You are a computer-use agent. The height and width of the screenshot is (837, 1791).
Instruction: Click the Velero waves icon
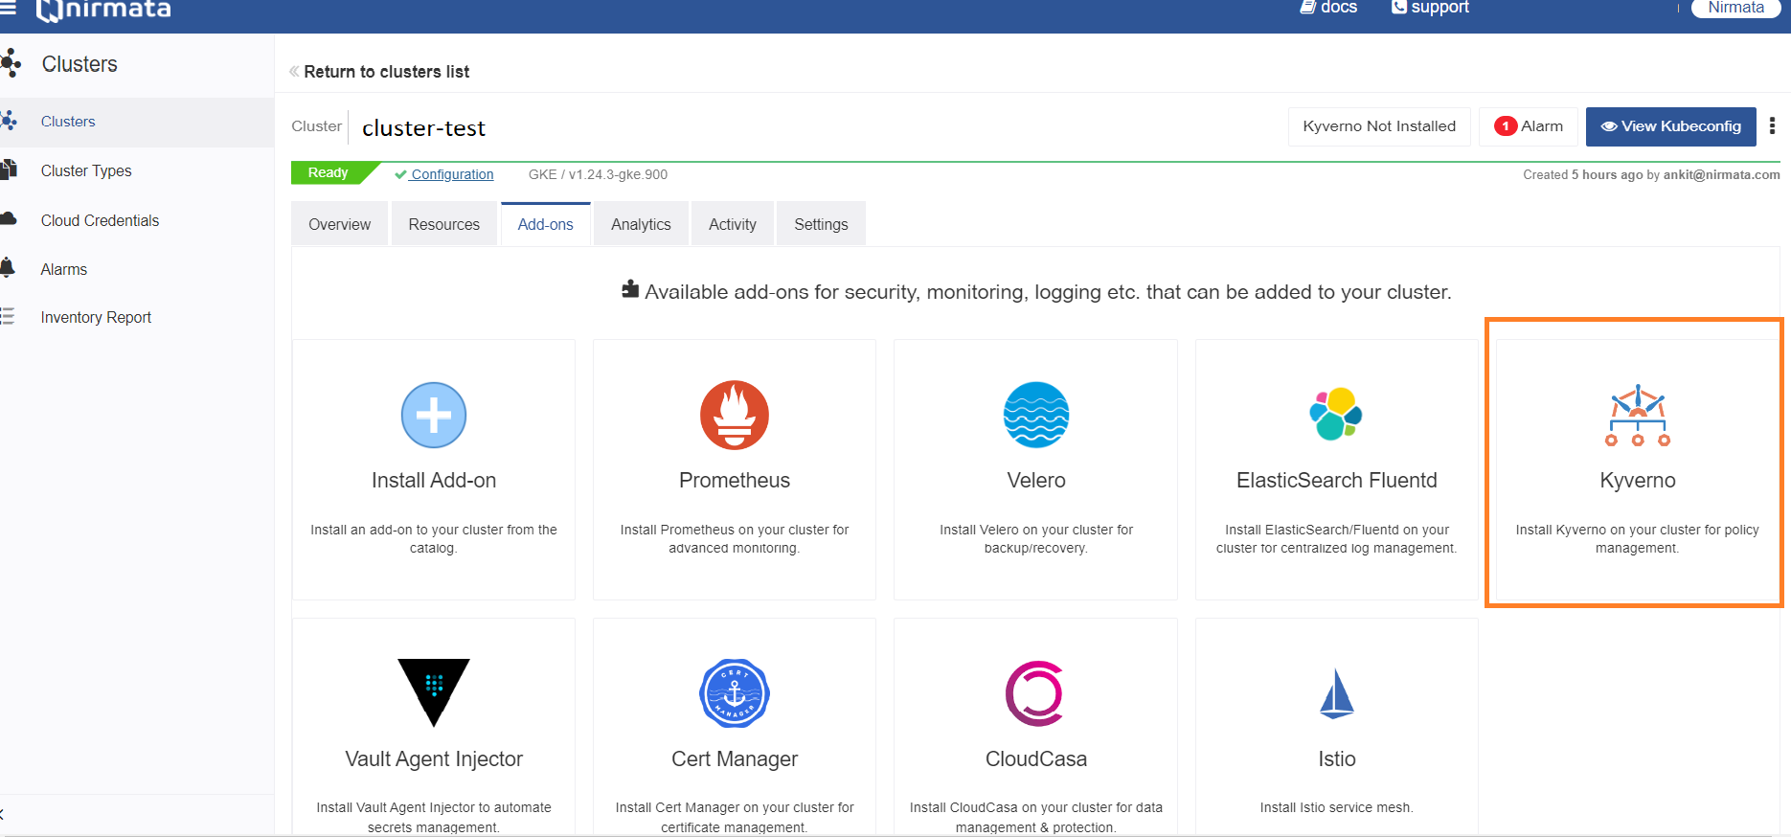(1035, 415)
